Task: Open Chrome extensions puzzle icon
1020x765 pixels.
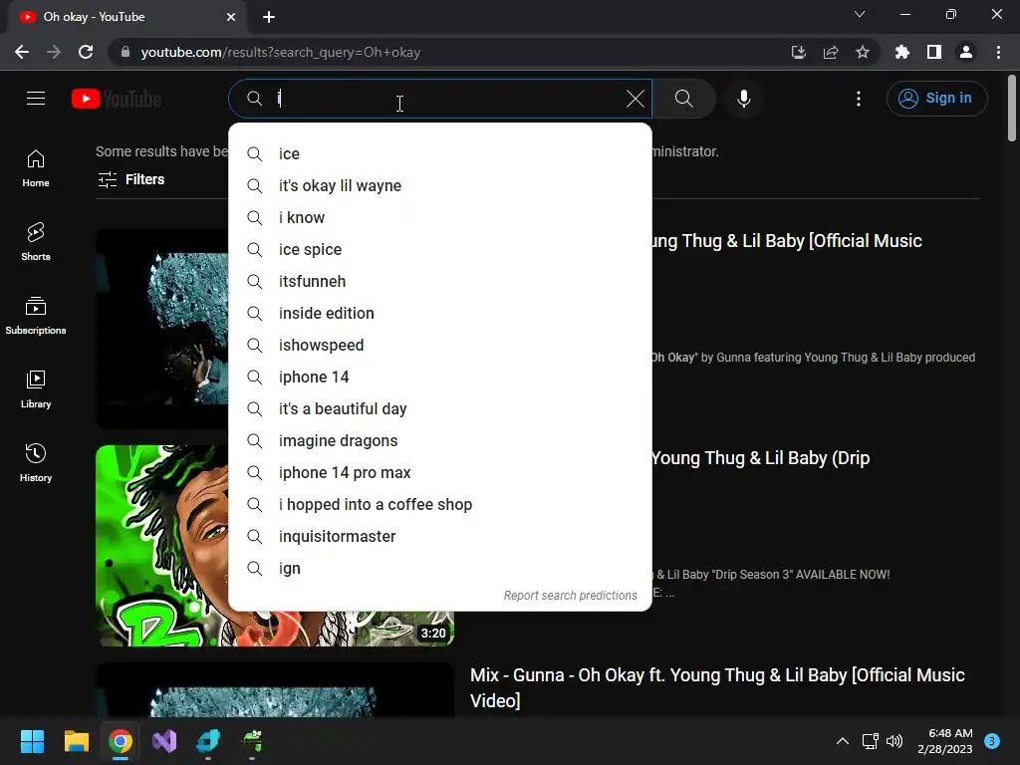Action: pyautogui.click(x=902, y=52)
